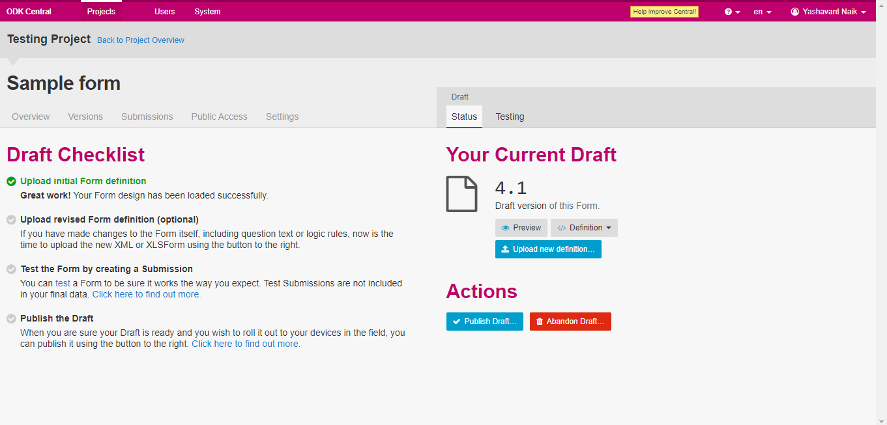Viewport: 887px width, 425px height.
Task: Click gray checkmark beside Test the Form step
Action: (x=11, y=269)
